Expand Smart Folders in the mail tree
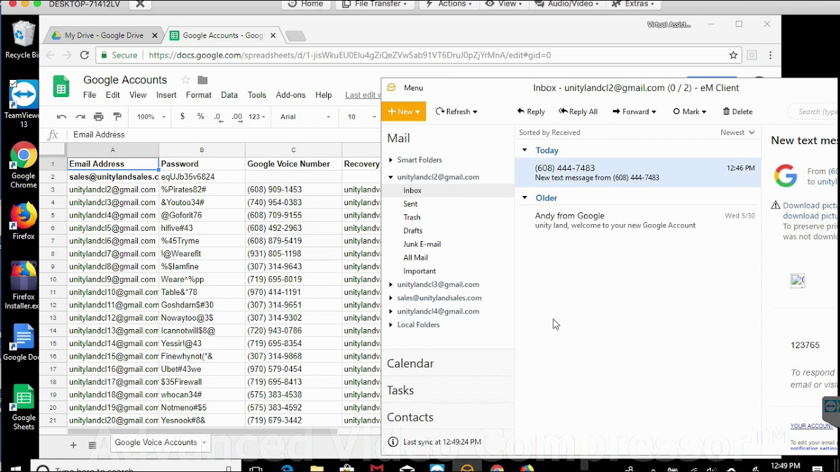This screenshot has width=840, height=472. (x=390, y=160)
